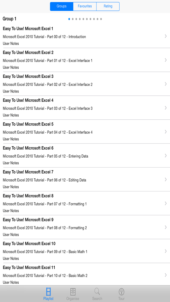Tap chevron next to Formatting 1 tutorial

(x=166, y=203)
